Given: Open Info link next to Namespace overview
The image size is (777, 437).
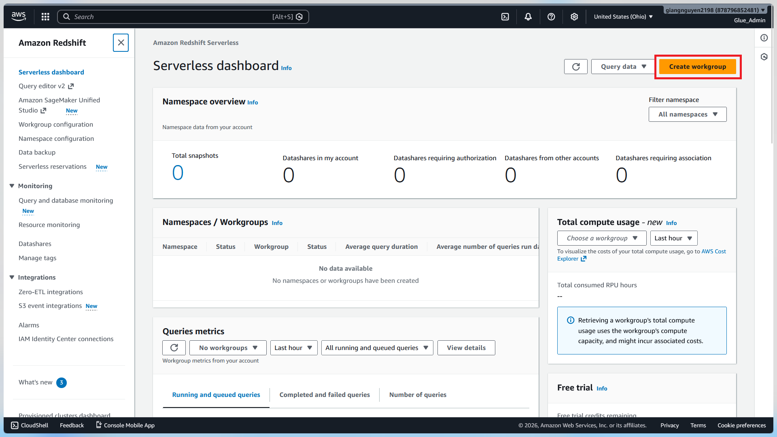Looking at the screenshot, I should (253, 102).
